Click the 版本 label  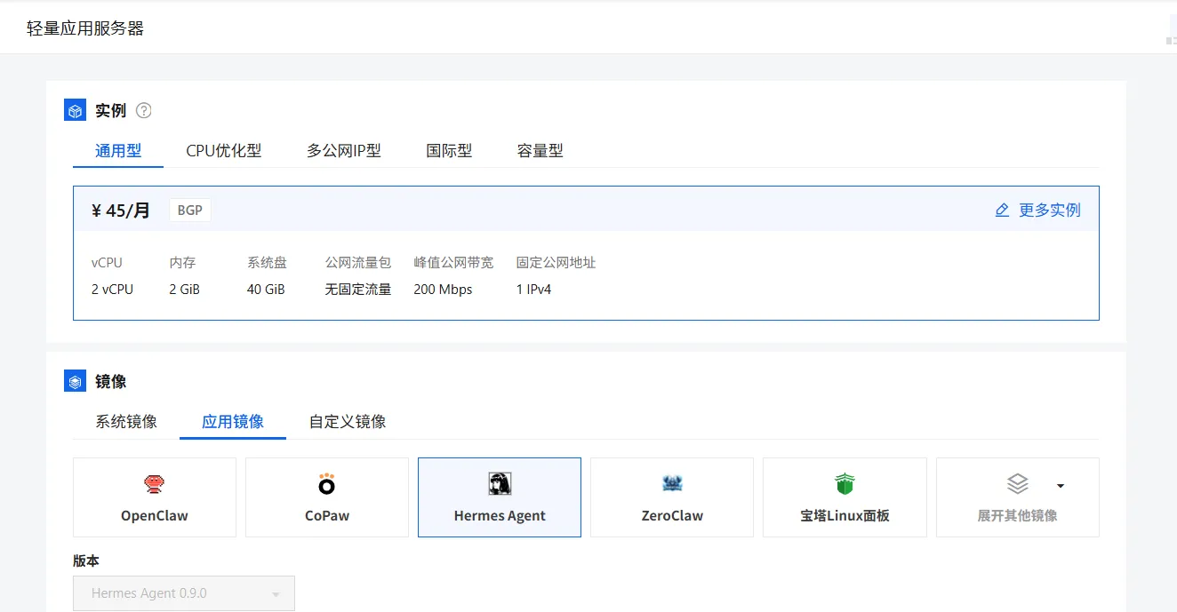tap(86, 561)
